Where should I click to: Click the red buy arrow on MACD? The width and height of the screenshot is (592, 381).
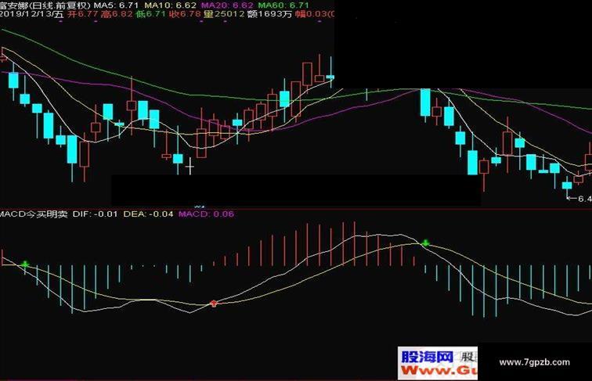click(x=214, y=304)
